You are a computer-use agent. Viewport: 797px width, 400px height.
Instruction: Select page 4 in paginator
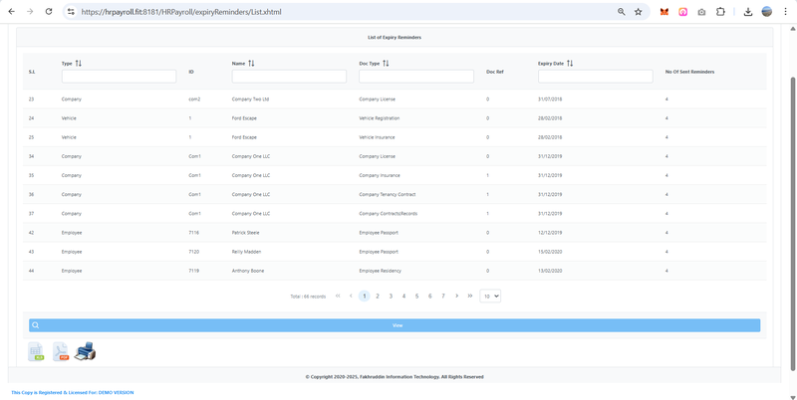click(403, 296)
